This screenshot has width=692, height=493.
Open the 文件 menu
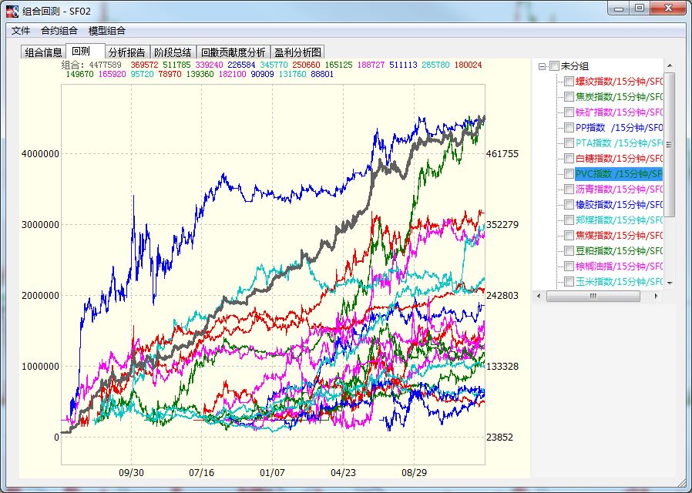coord(21,31)
